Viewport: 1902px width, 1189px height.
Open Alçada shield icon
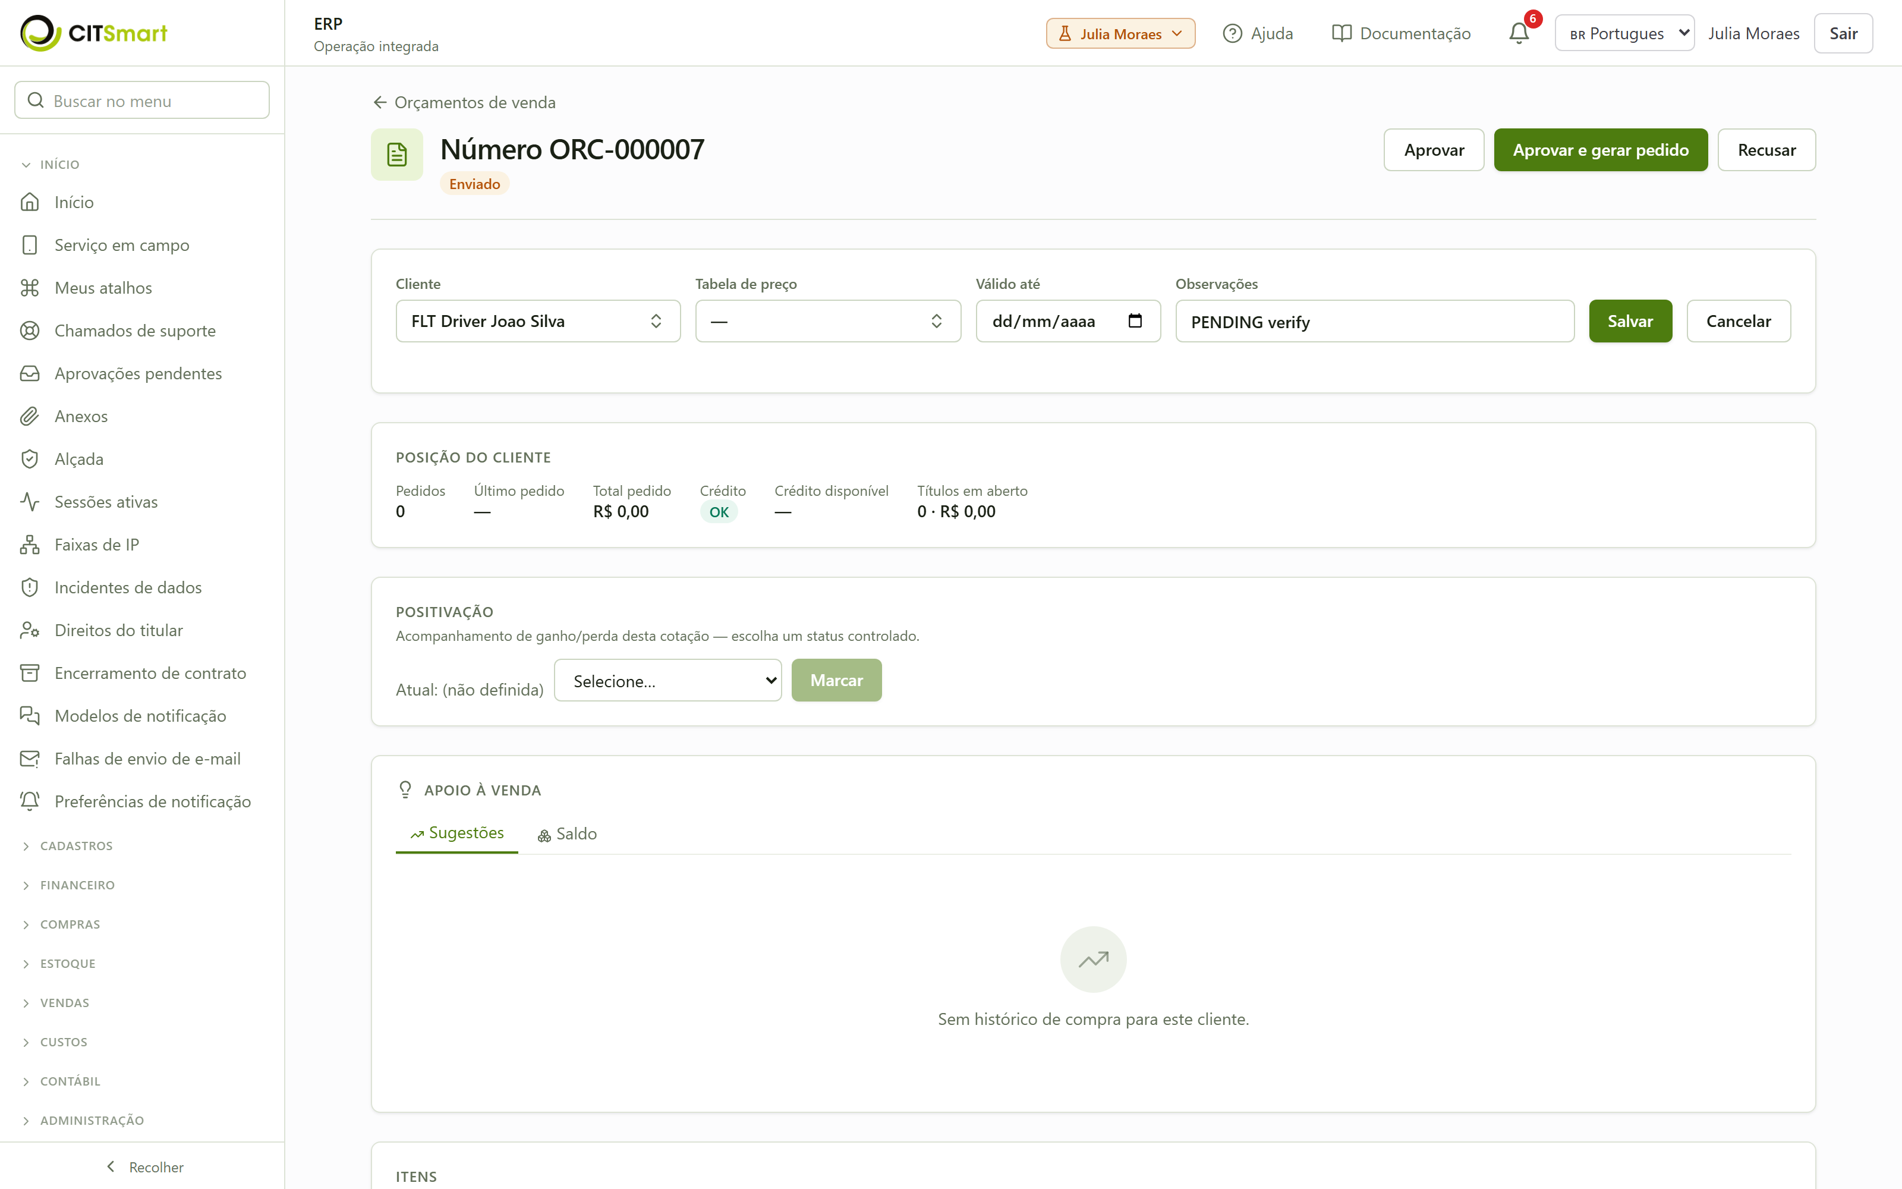point(30,459)
